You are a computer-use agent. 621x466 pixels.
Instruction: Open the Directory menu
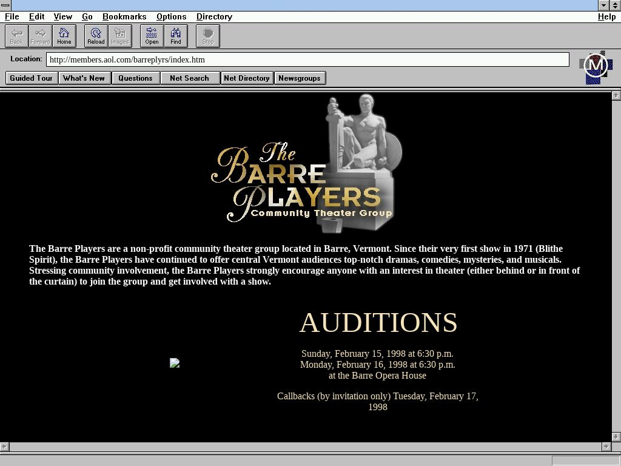point(214,16)
